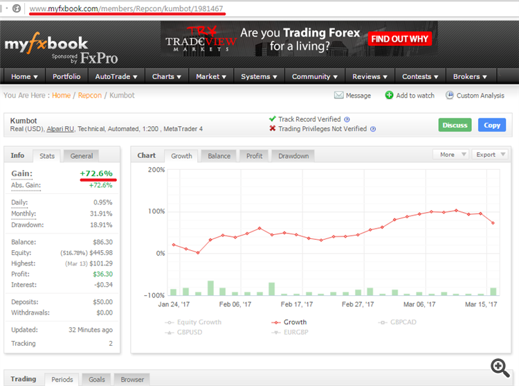Toggle the GBPCAD legend series
This screenshot has width=519, height=386.
coord(397,322)
